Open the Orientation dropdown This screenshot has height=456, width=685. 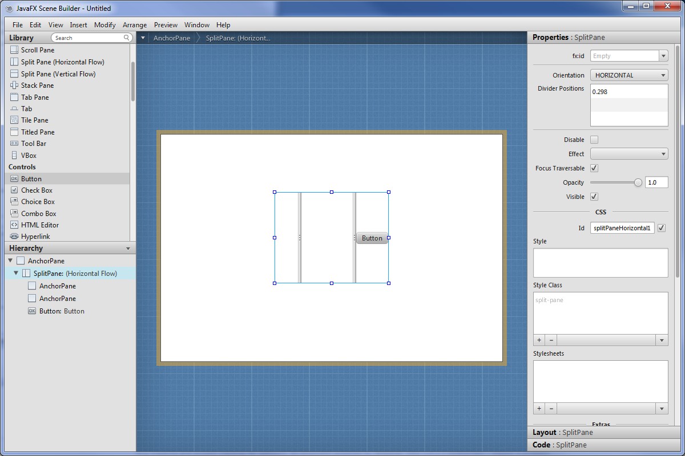tap(629, 75)
